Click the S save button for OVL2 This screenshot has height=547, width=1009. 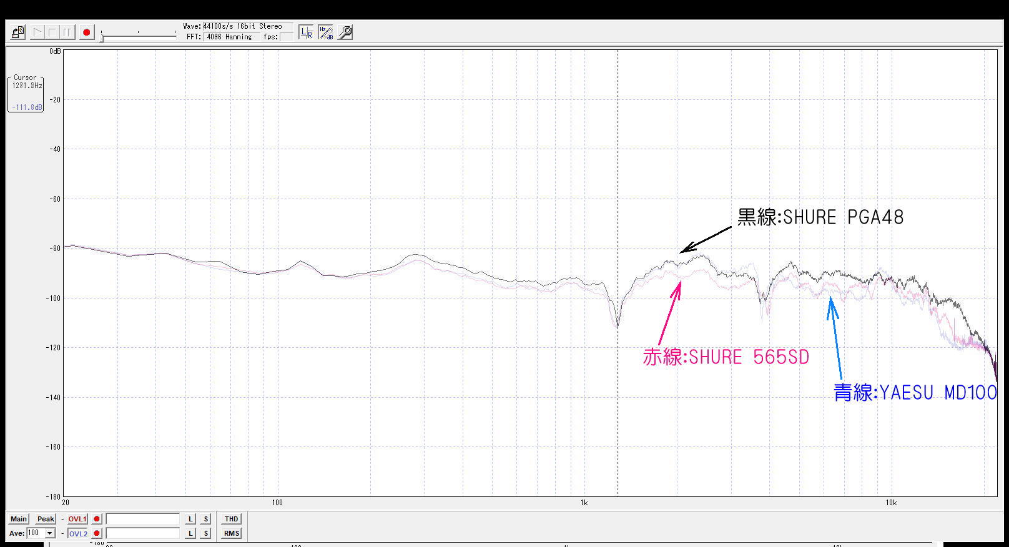(205, 533)
